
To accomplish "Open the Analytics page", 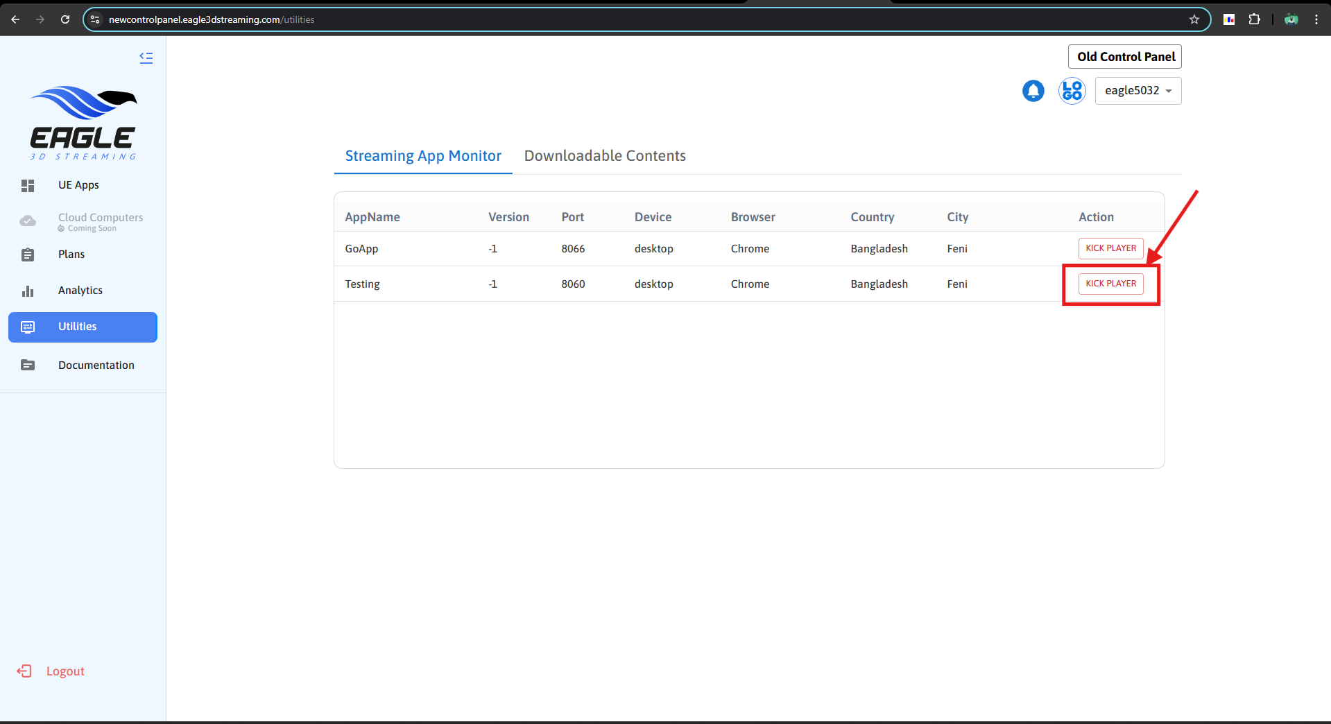I will (80, 291).
